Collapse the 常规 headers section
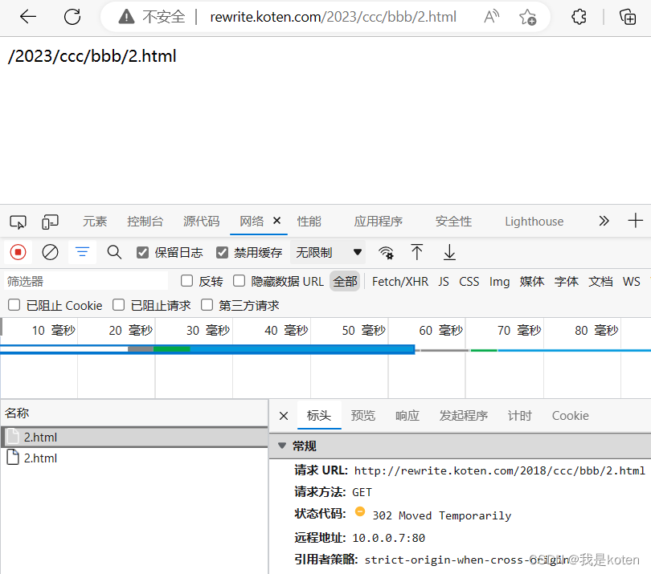Image resolution: width=651 pixels, height=574 pixels. [x=281, y=446]
